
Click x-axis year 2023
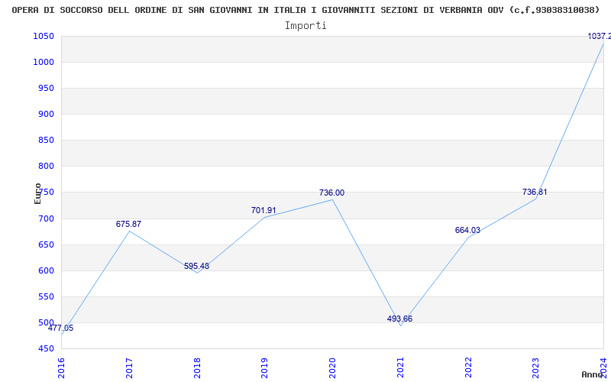[x=536, y=367]
